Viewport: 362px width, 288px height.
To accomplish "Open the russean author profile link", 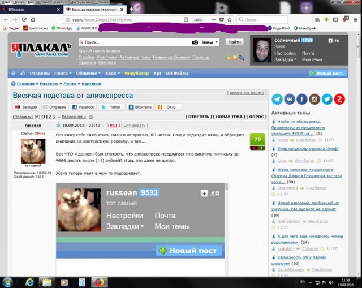I will [x=33, y=126].
